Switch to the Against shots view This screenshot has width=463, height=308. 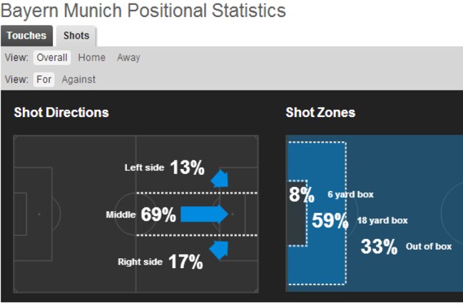pos(78,79)
